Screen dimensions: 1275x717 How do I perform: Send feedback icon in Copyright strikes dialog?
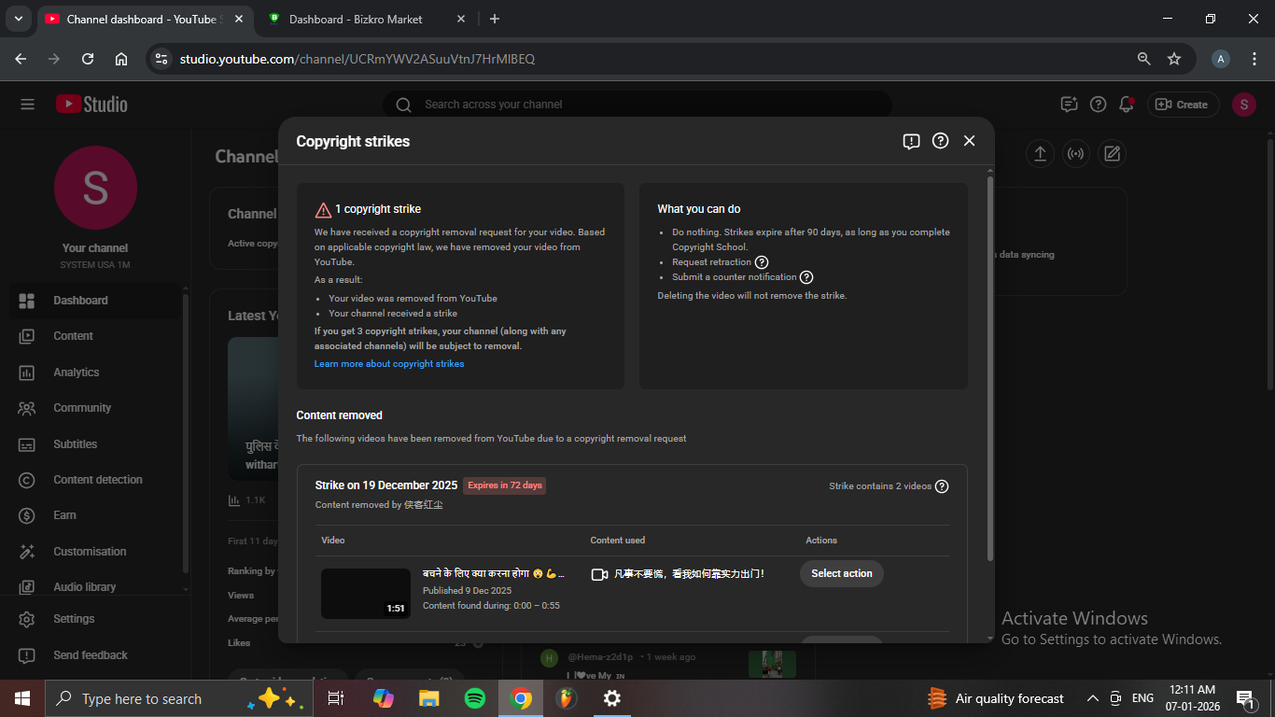coord(911,141)
